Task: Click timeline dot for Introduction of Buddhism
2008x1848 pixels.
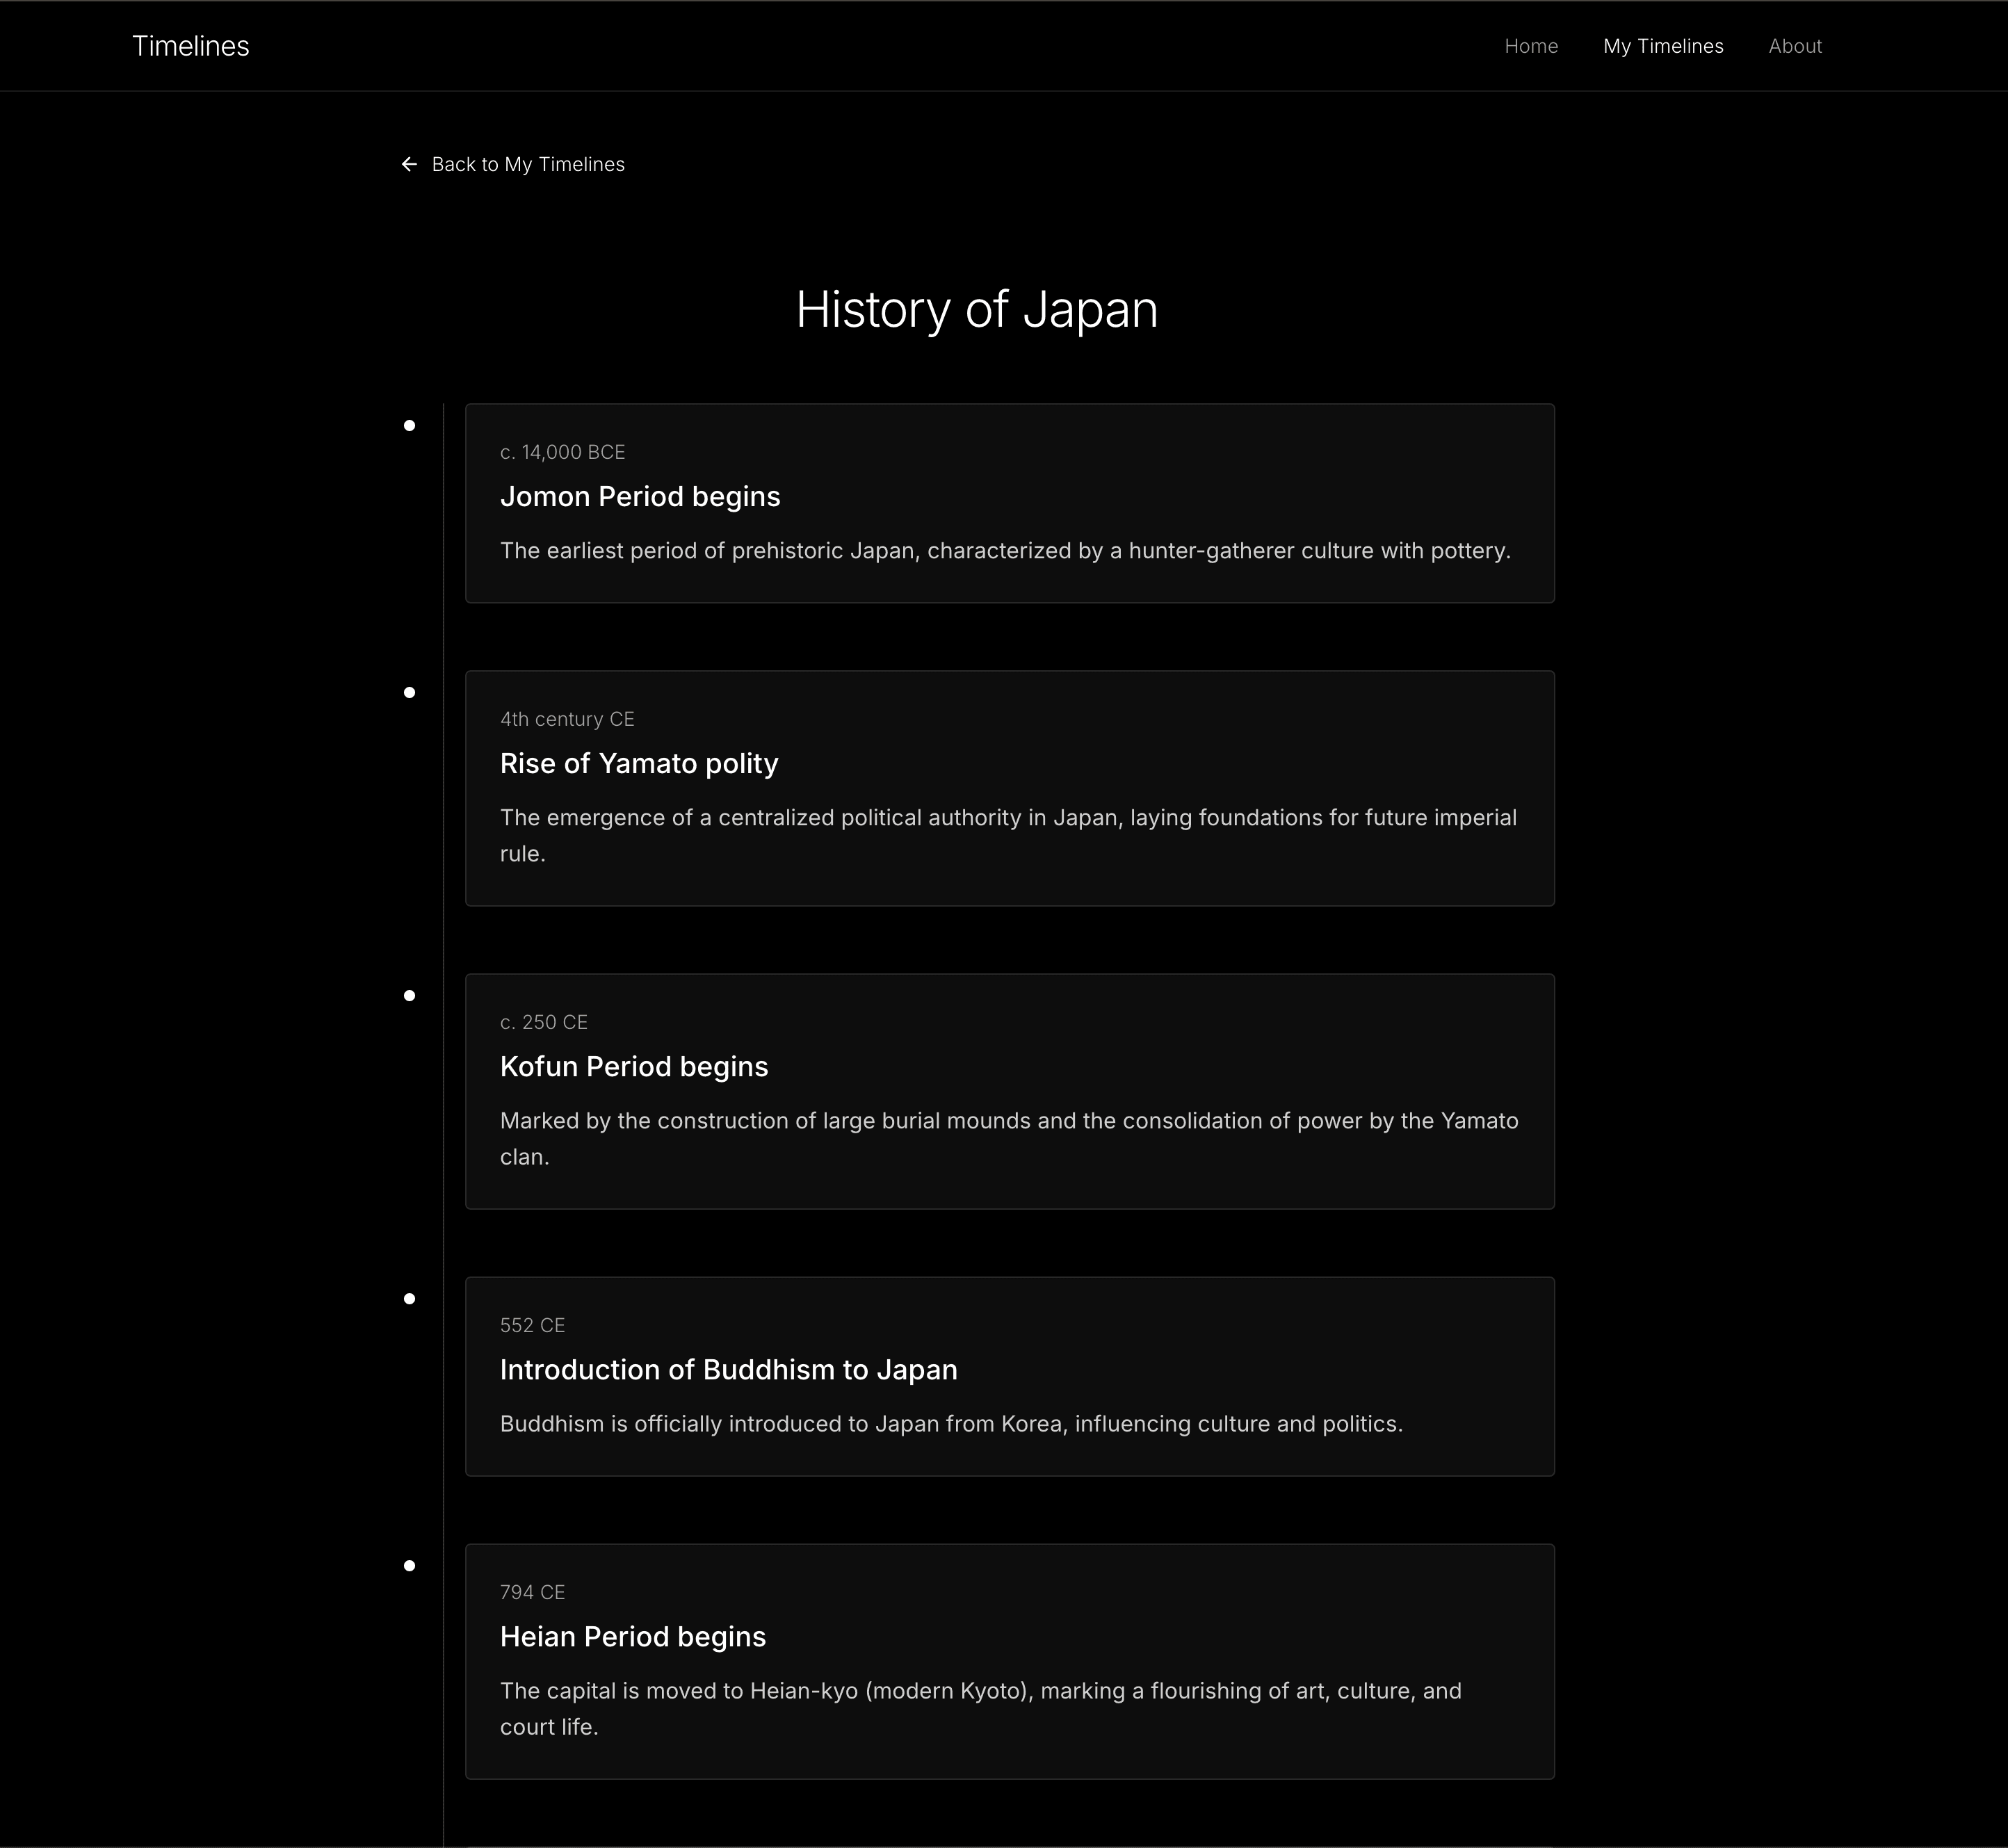Action: 409,1299
